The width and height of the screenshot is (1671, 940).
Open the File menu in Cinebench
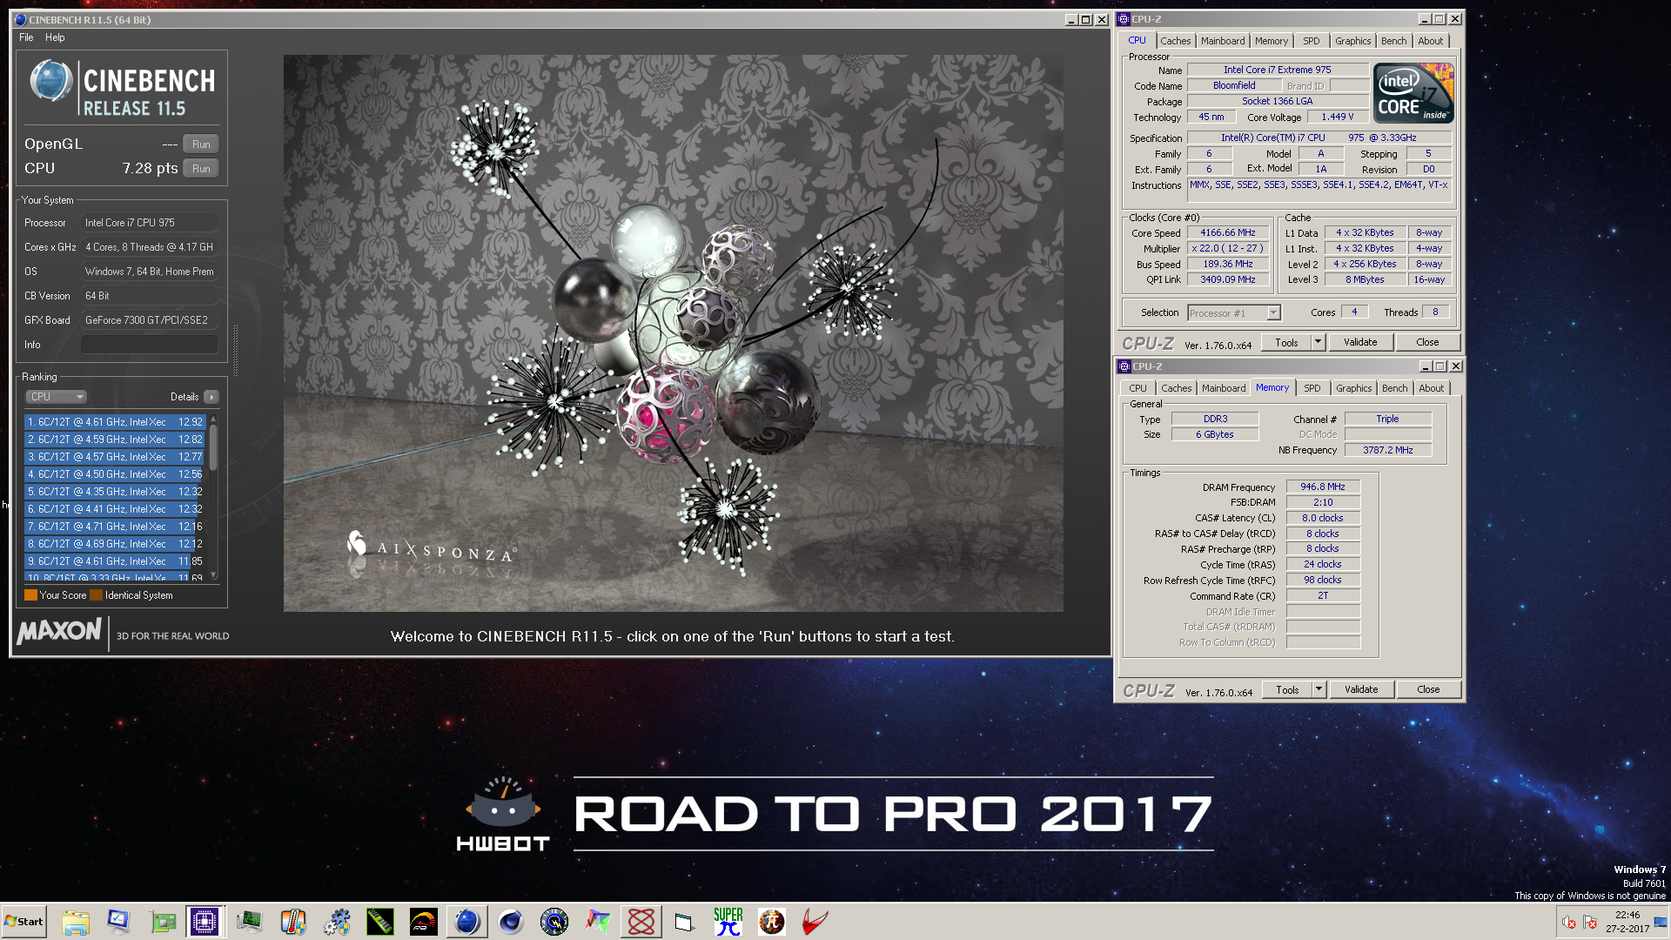click(26, 37)
